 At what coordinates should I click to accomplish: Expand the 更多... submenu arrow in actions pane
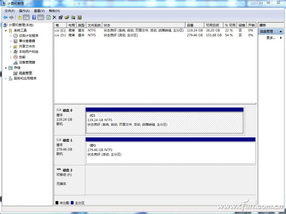(281, 38)
